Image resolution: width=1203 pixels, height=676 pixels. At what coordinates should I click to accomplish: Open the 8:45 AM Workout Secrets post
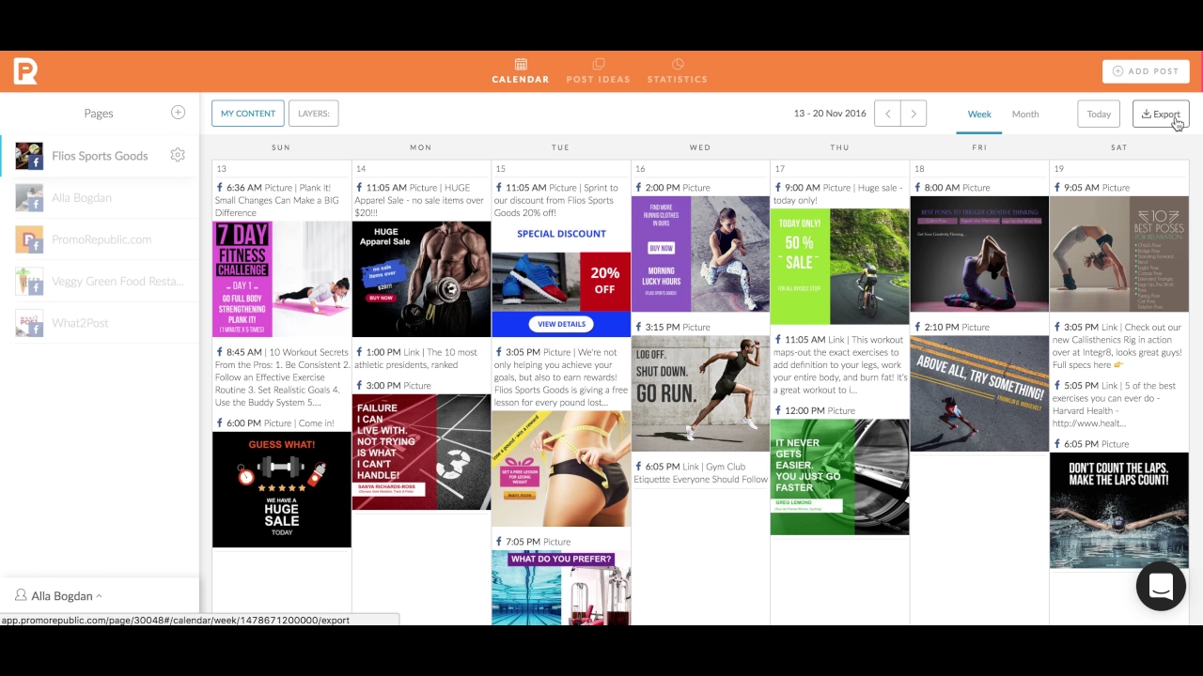pyautogui.click(x=282, y=377)
